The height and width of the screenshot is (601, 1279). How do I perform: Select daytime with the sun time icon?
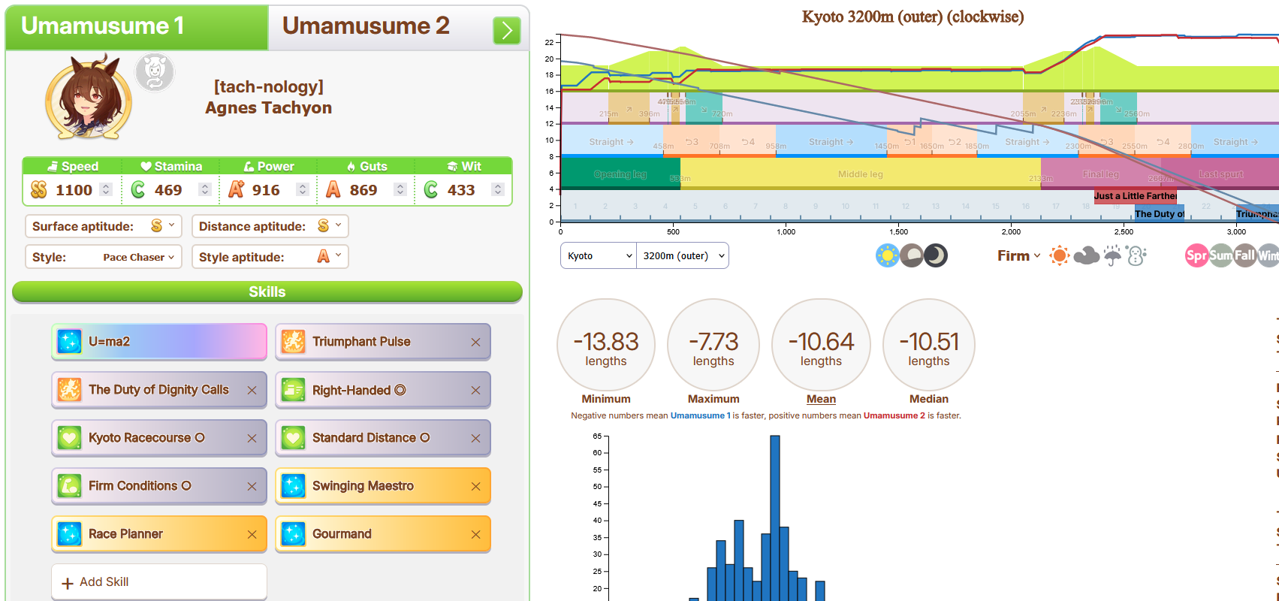(887, 255)
